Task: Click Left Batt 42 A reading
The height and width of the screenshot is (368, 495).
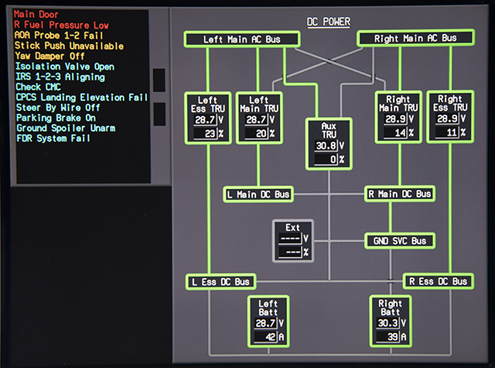Action: click(x=266, y=337)
